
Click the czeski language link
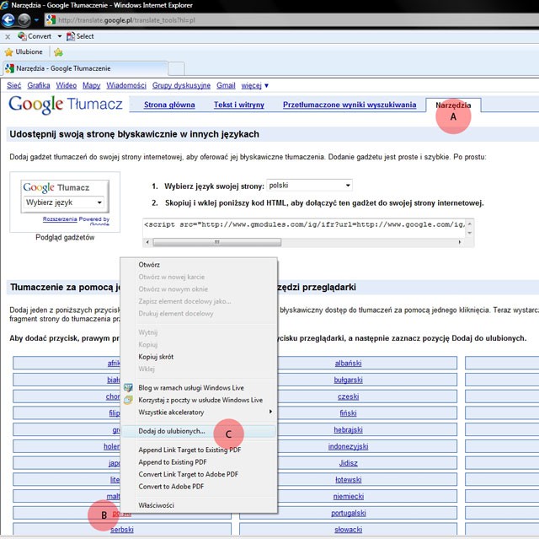(x=348, y=396)
